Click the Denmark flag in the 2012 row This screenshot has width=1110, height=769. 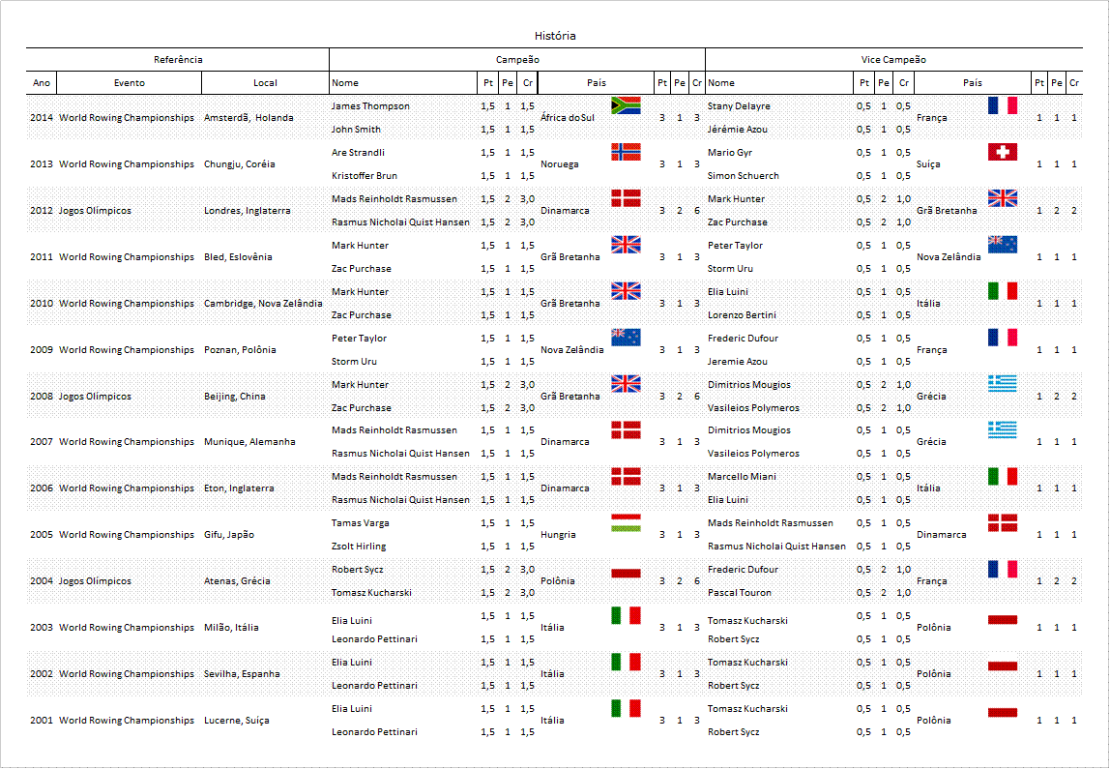(x=626, y=198)
